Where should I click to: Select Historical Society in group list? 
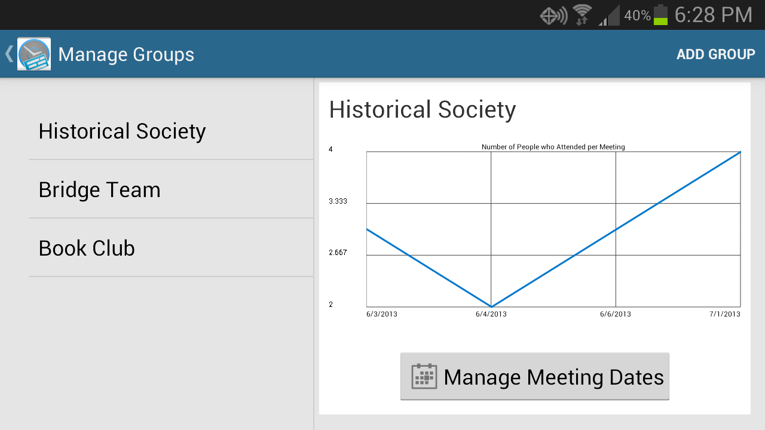click(x=171, y=131)
